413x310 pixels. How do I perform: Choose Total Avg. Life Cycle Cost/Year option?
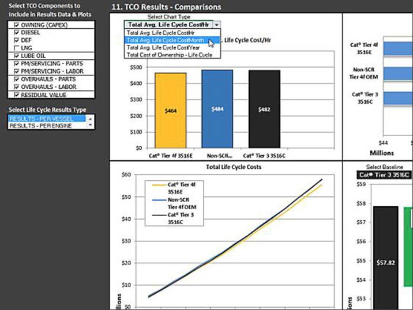pos(163,47)
